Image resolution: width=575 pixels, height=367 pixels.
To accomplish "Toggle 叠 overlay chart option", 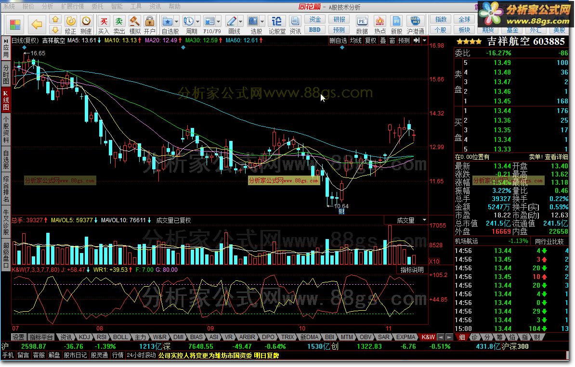I will 383,40.
